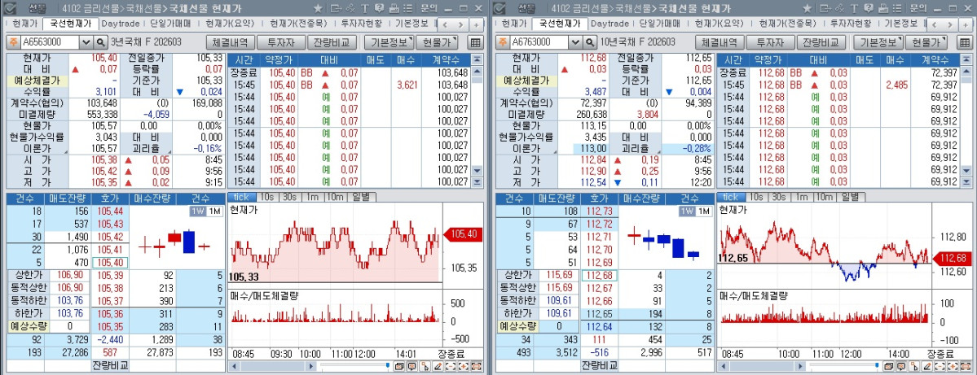Toggle 1M candle view in the 10-year order book

tap(703, 211)
